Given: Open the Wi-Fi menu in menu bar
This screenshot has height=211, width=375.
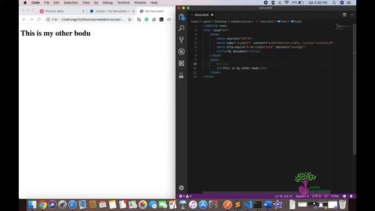Looking at the screenshot, I should click(x=287, y=2).
